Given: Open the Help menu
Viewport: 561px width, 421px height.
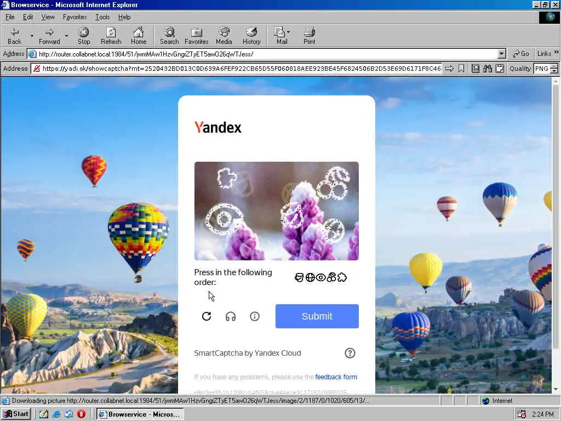Looking at the screenshot, I should 124,17.
